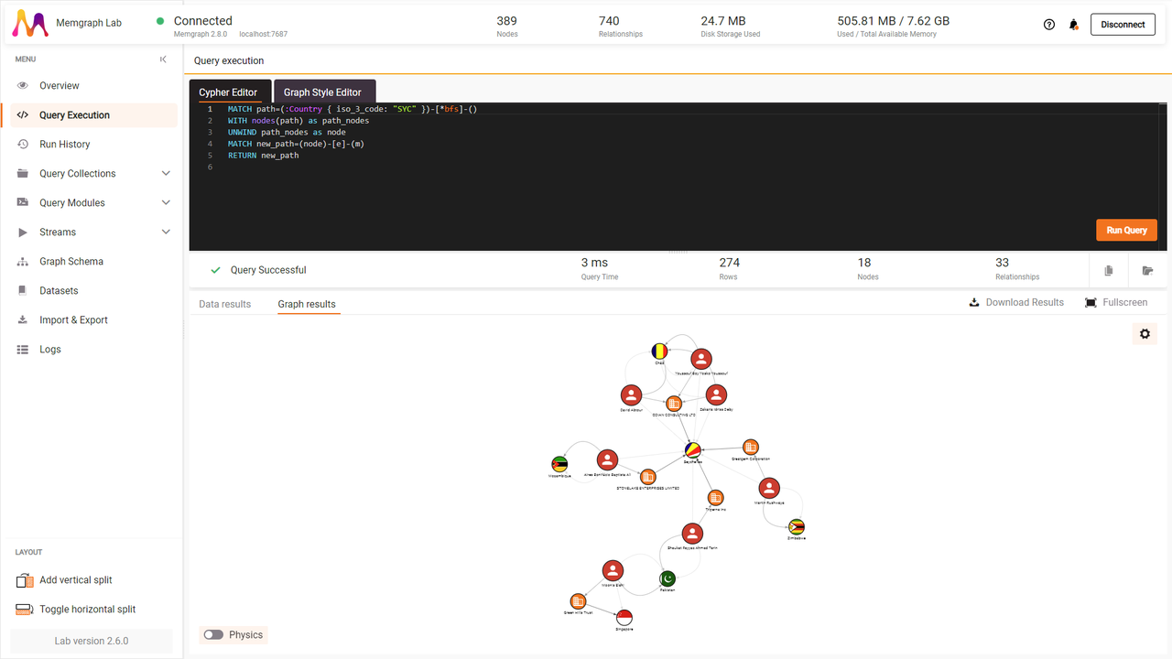The height and width of the screenshot is (659, 1172).
Task: Switch to the Data results tab
Action: click(x=224, y=304)
